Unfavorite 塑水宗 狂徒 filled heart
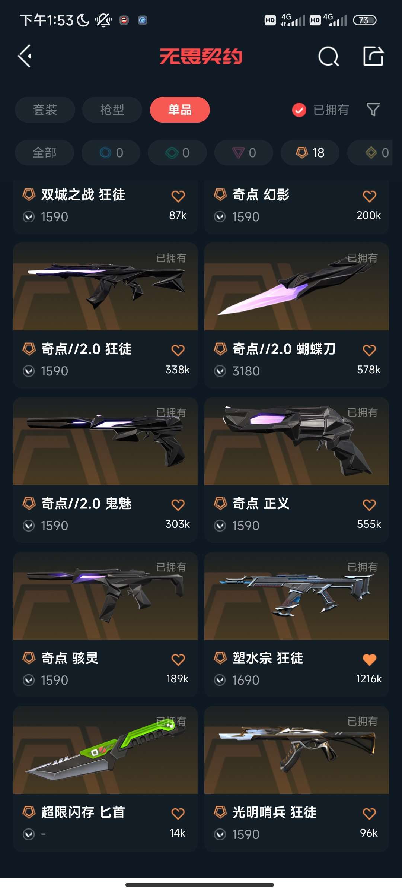The image size is (402, 894). (x=369, y=660)
